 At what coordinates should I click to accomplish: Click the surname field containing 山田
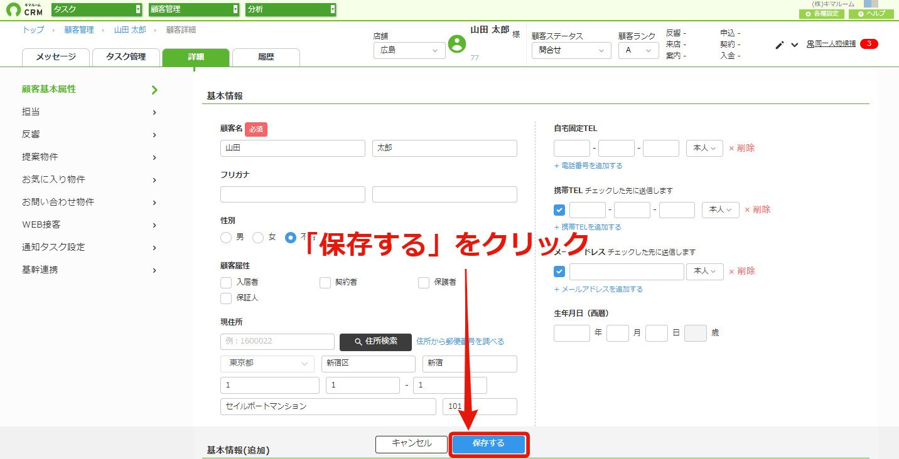point(293,148)
